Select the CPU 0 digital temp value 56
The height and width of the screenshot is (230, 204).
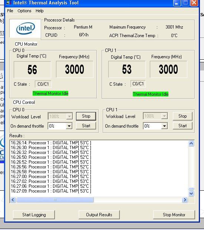pyautogui.click(x=32, y=70)
